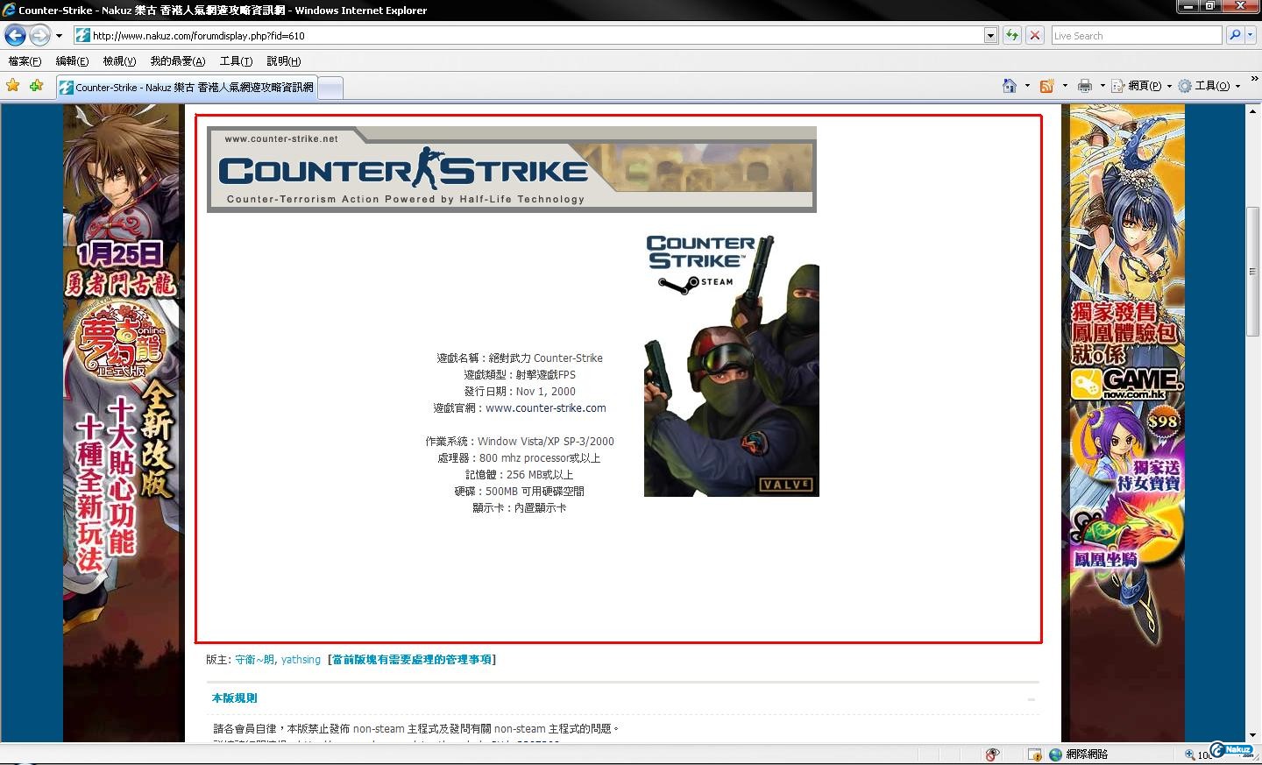1262x765 pixels.
Task: Click inside the Live Search input field
Action: point(1135,36)
